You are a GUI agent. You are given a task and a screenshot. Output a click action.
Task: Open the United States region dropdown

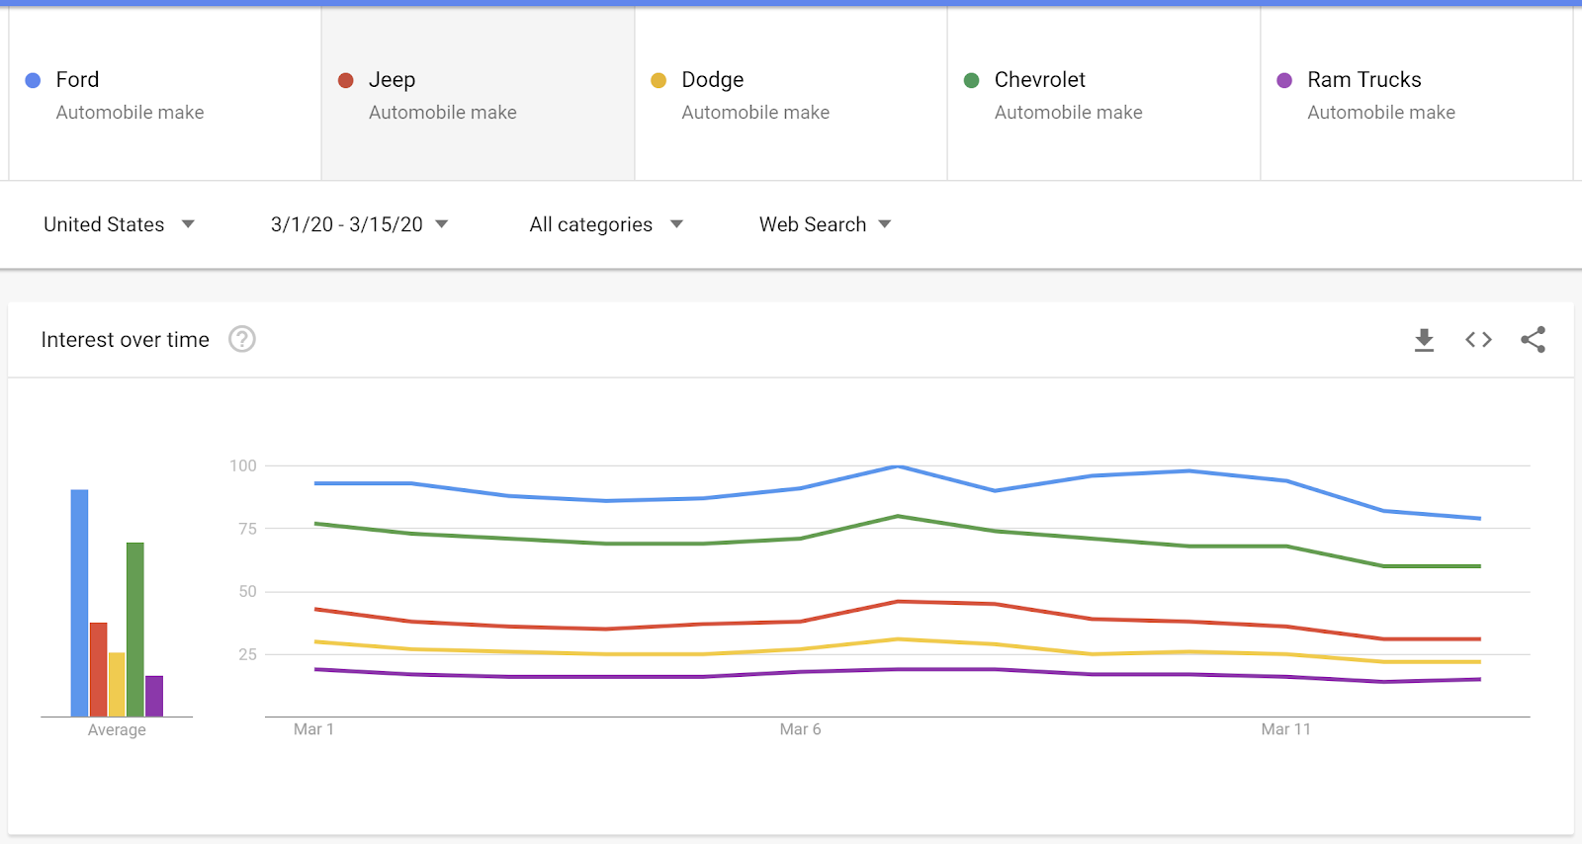[x=119, y=224]
